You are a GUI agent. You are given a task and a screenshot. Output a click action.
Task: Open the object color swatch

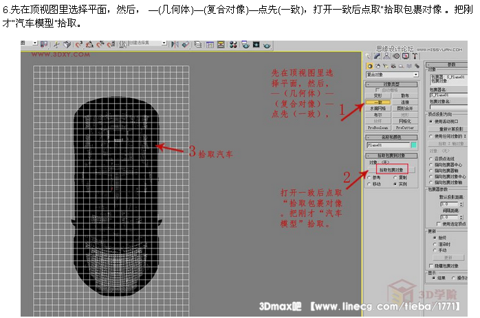click(x=413, y=145)
